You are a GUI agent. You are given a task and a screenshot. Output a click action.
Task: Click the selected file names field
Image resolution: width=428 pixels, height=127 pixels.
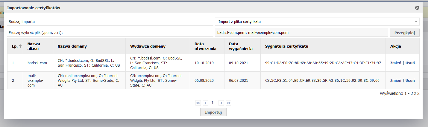301,33
